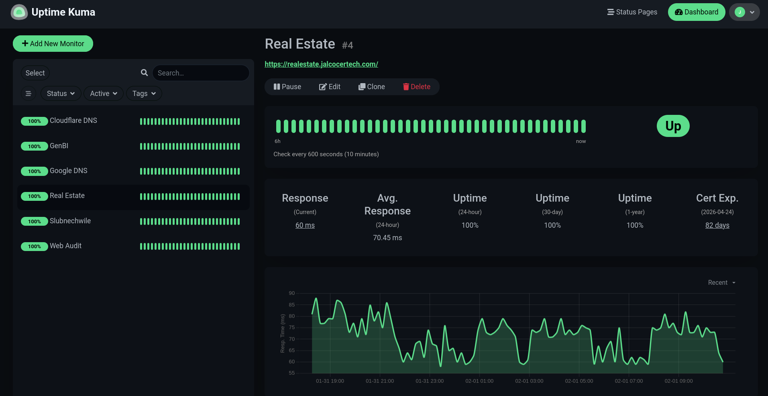Open the Recent chart range dropdown
This screenshot has height=396, width=768.
[721, 283]
